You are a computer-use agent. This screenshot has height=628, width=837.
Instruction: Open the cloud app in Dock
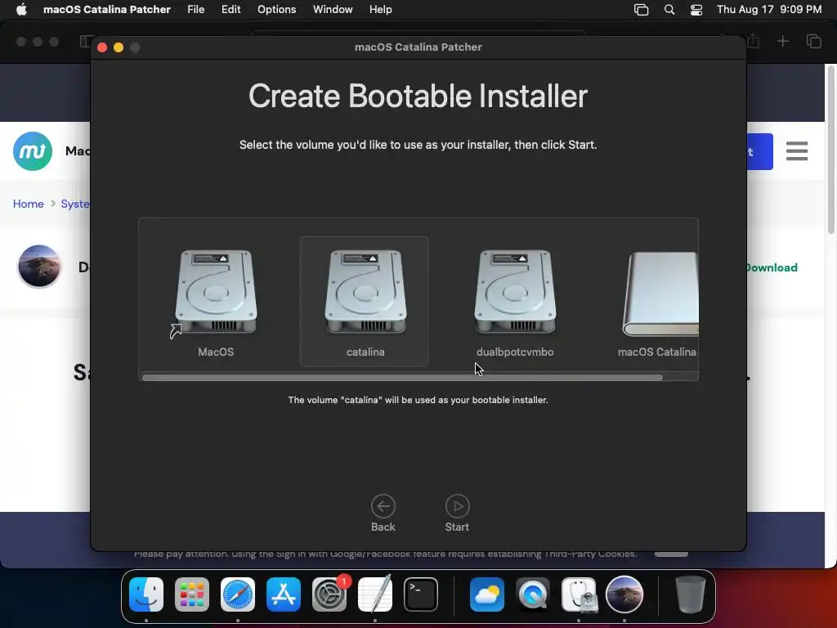[487, 594]
